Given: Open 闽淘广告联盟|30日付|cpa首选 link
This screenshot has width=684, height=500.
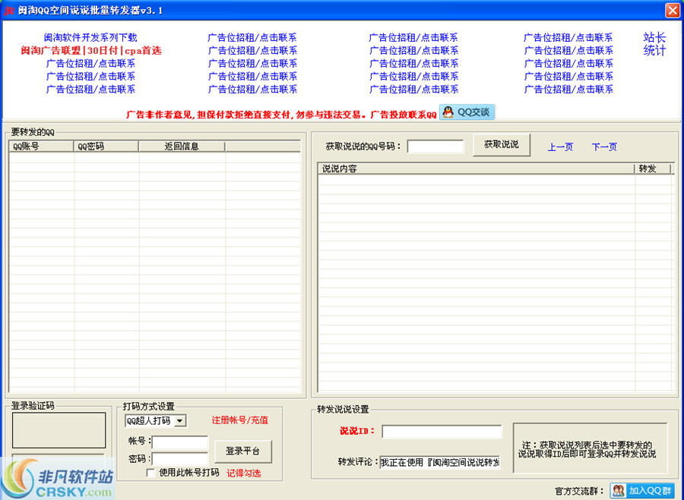Looking at the screenshot, I should [x=91, y=51].
